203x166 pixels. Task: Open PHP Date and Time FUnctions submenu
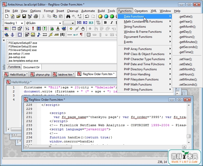click(x=145, y=64)
